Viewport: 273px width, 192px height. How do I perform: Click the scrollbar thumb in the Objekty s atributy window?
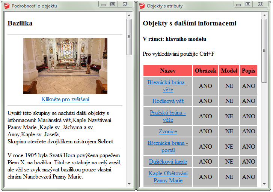pos(264,49)
